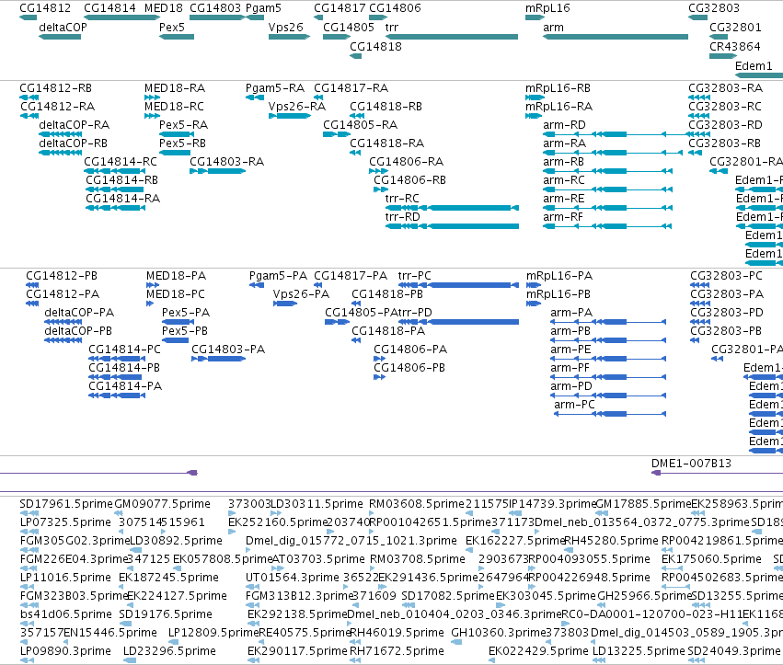Image resolution: width=783 pixels, height=665 pixels.
Task: Select the arm-RD transcript label
Action: tap(564, 125)
